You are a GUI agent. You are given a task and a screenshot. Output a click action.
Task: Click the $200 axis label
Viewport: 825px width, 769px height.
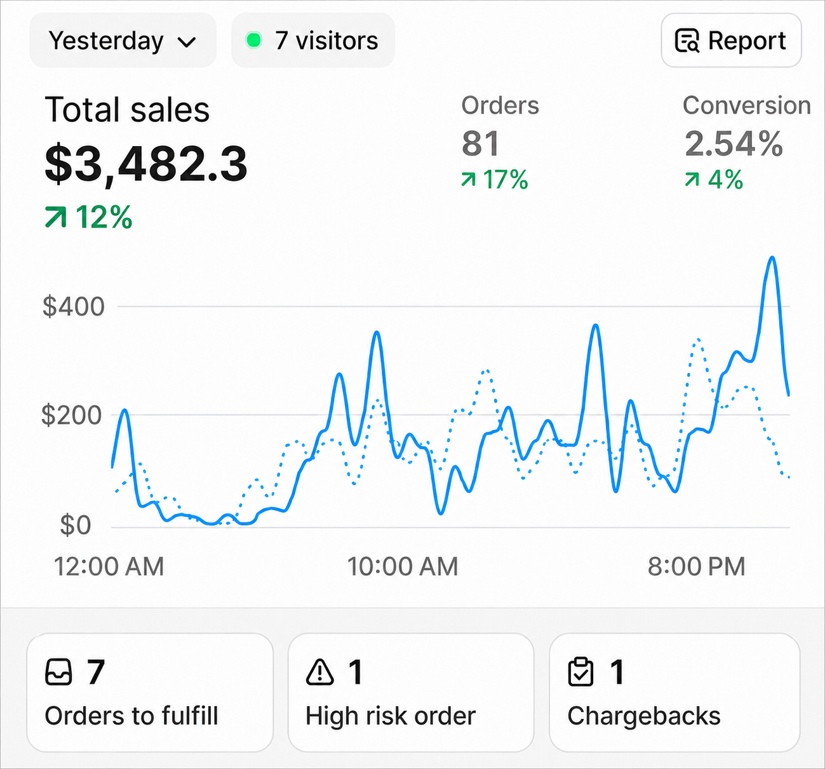click(x=72, y=415)
